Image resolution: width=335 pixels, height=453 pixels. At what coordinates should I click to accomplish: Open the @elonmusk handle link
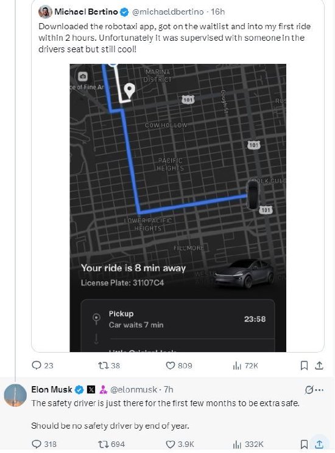point(133,390)
